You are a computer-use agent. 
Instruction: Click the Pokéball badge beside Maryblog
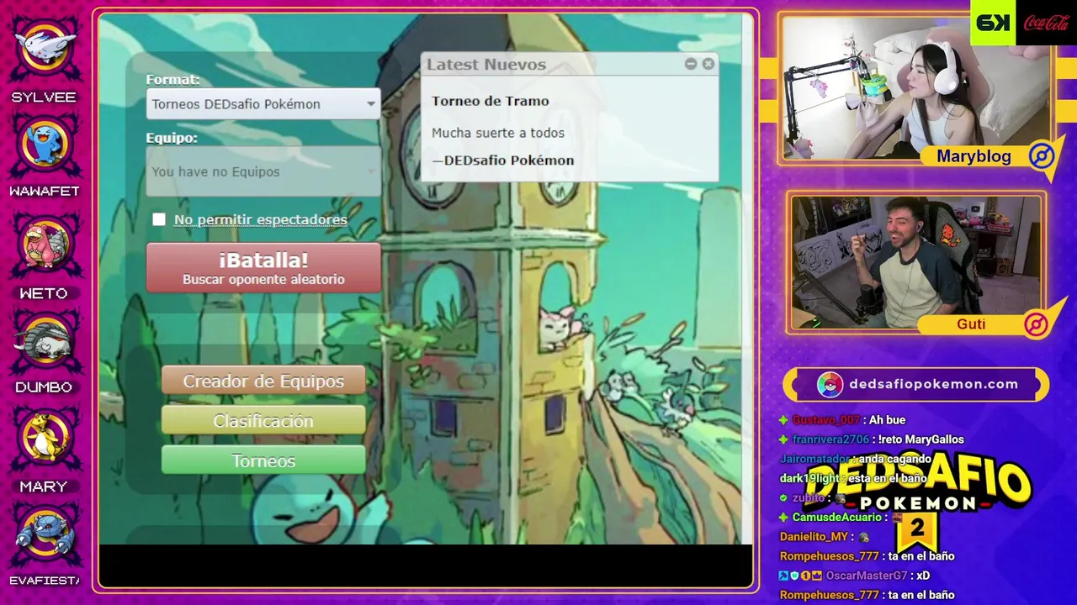(1042, 156)
